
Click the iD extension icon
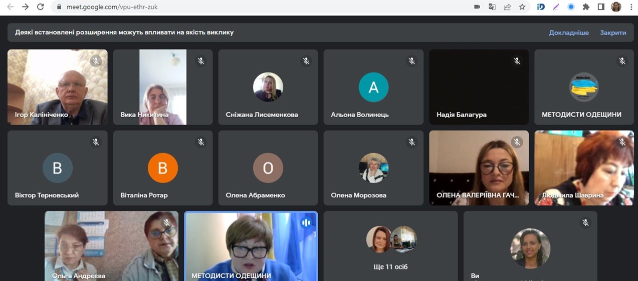541,7
